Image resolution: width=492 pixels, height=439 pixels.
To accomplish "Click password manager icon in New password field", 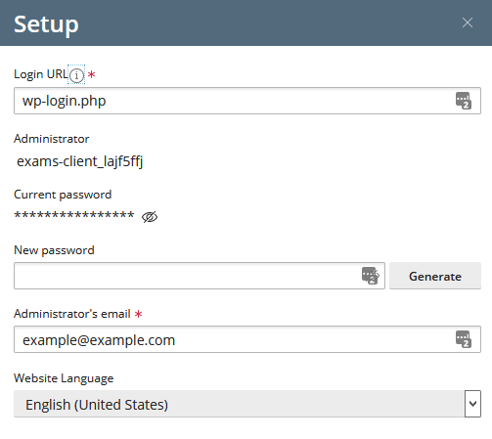I will pos(371,276).
